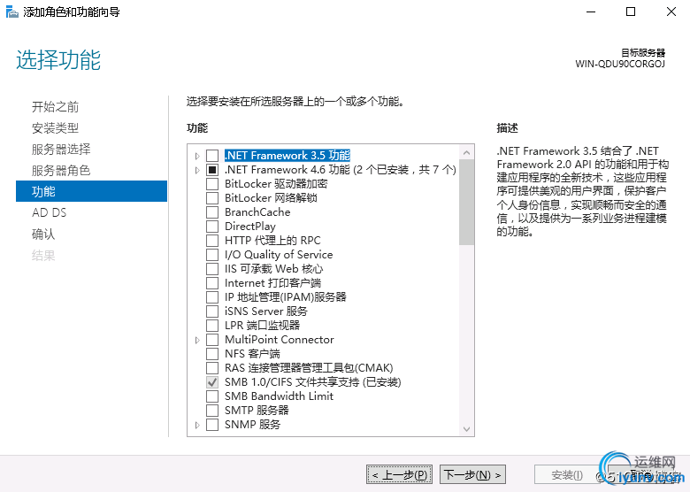Switch to 服务器选择 step

[x=61, y=150]
